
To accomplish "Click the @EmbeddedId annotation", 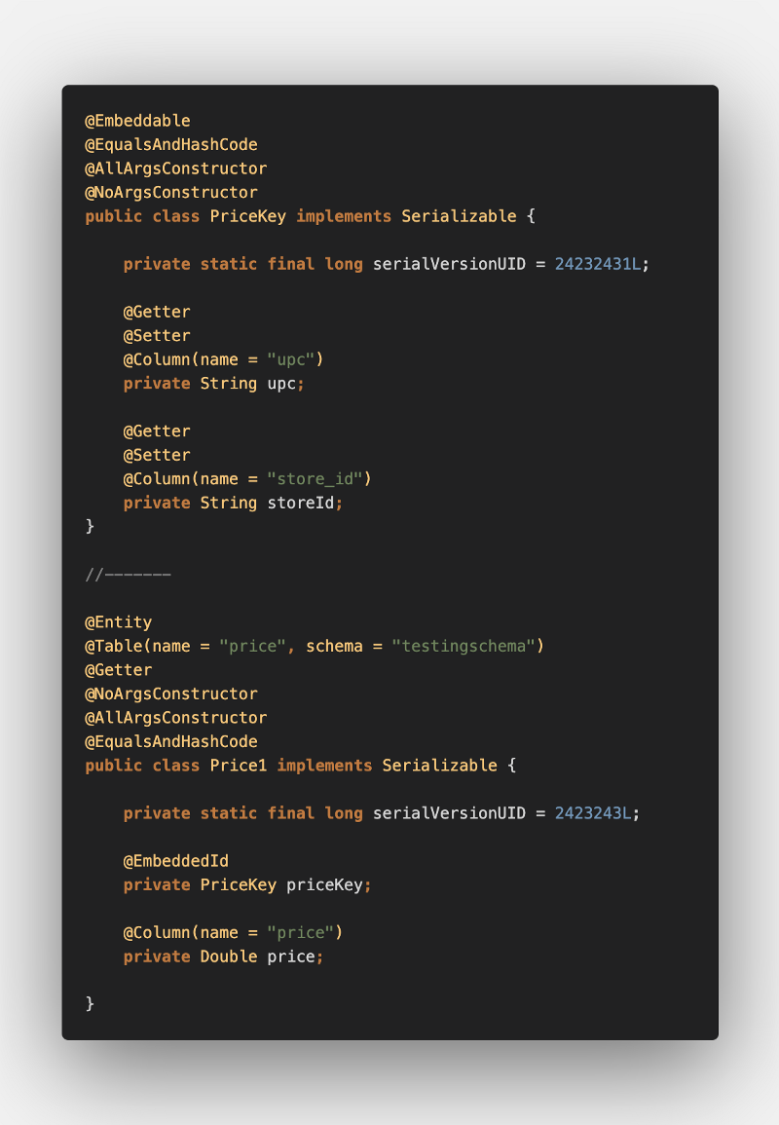I will click(x=175, y=861).
